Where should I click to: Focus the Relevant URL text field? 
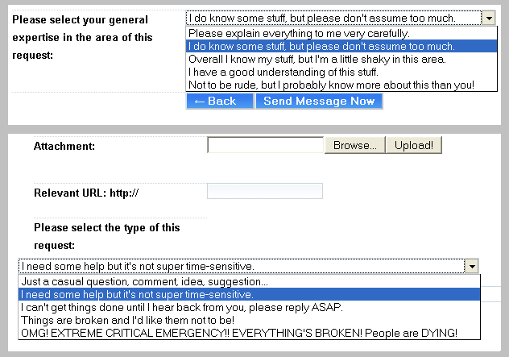[264, 191]
